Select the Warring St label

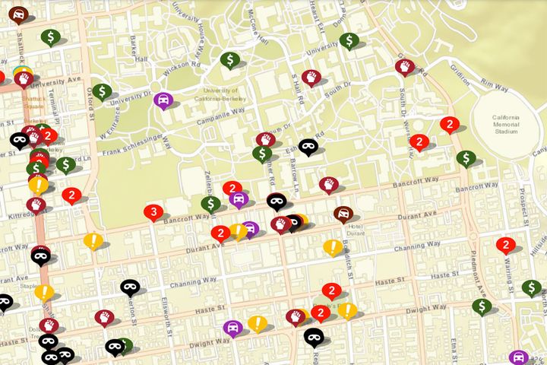tap(509, 276)
